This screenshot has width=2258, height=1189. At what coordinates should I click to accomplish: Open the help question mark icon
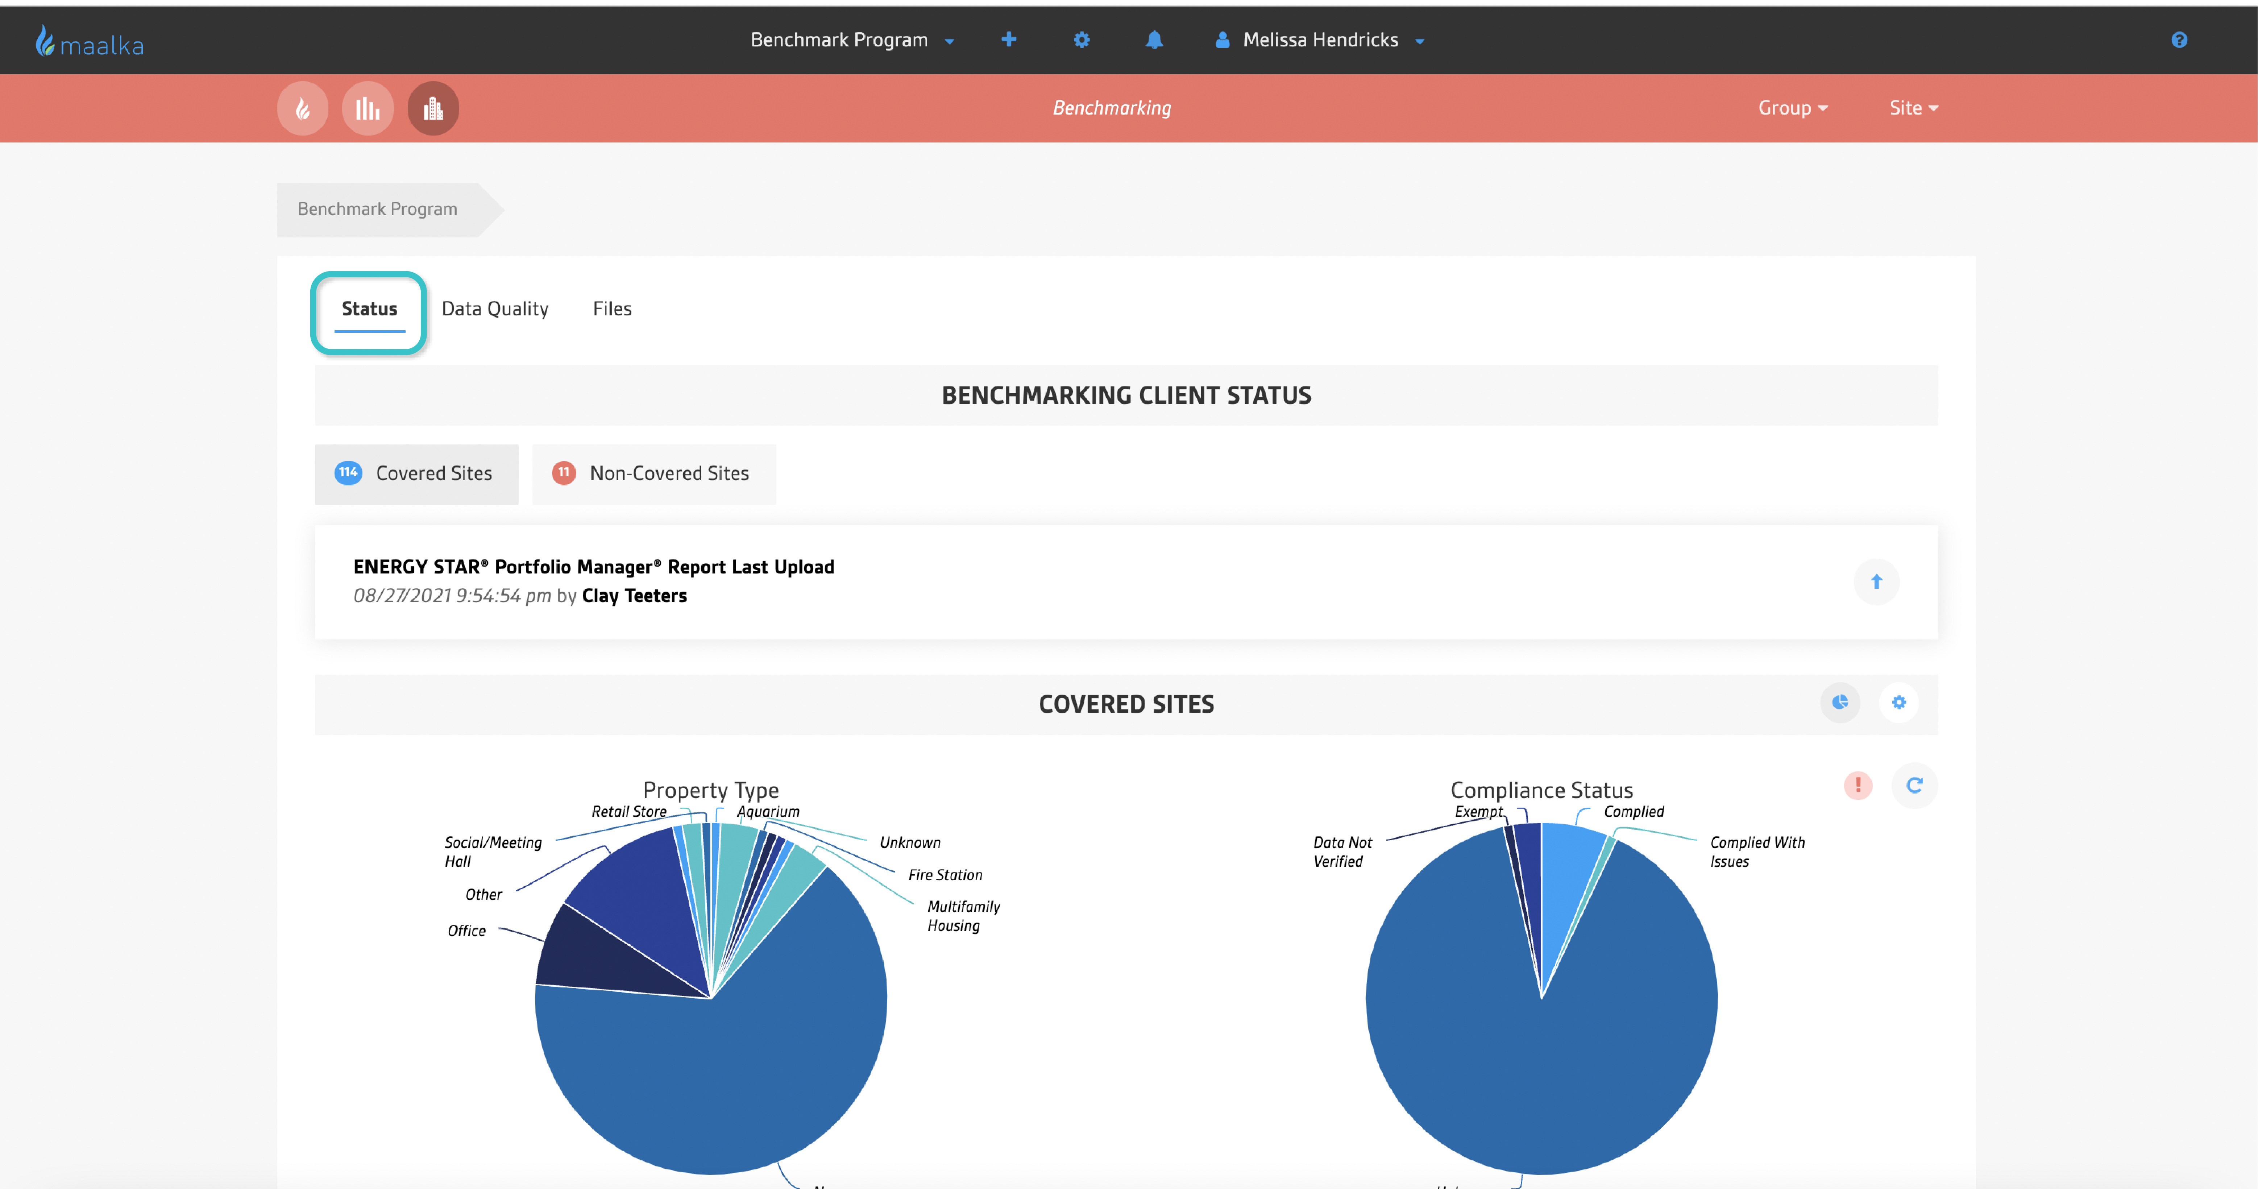pyautogui.click(x=2179, y=40)
